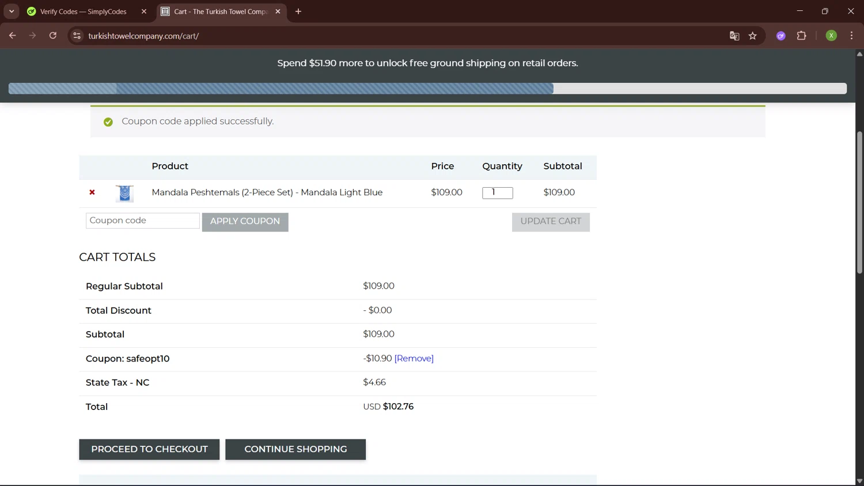The width and height of the screenshot is (864, 486).
Task: Close the Cart Turkish Towel tab
Action: point(278,12)
